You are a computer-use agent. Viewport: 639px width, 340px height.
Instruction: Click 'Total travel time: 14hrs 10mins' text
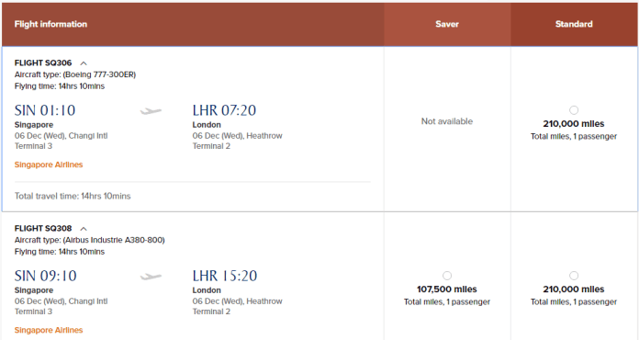pos(73,196)
